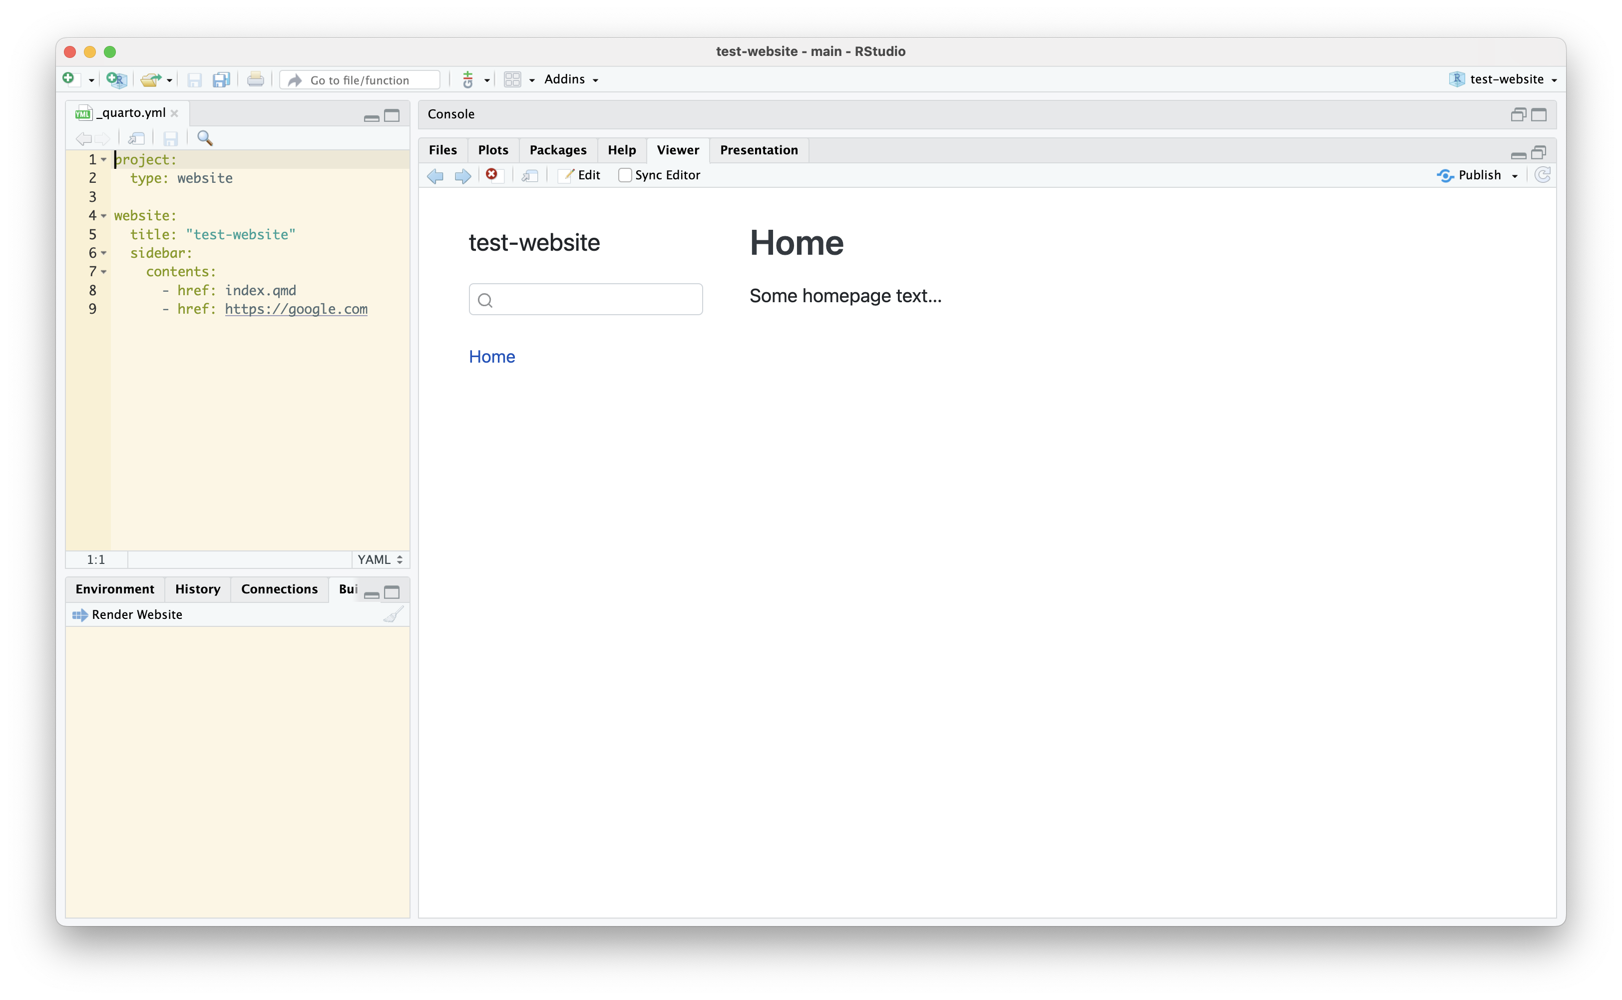Open the Addins menu
This screenshot has height=1000, width=1622.
click(570, 79)
